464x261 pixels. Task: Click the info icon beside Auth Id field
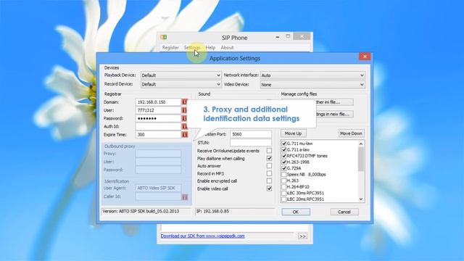[184, 126]
